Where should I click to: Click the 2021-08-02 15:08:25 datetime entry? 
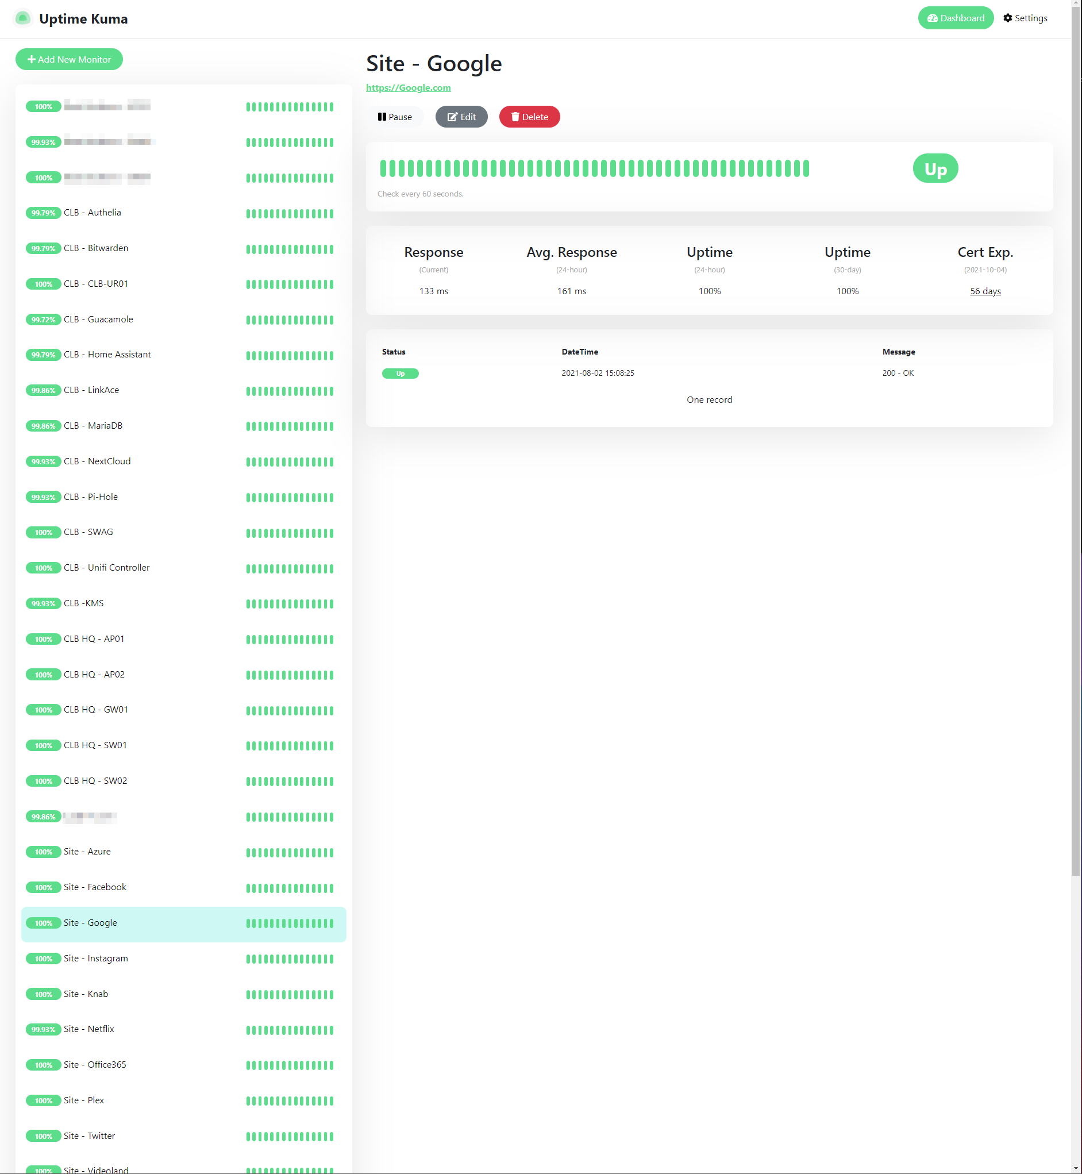pos(598,374)
